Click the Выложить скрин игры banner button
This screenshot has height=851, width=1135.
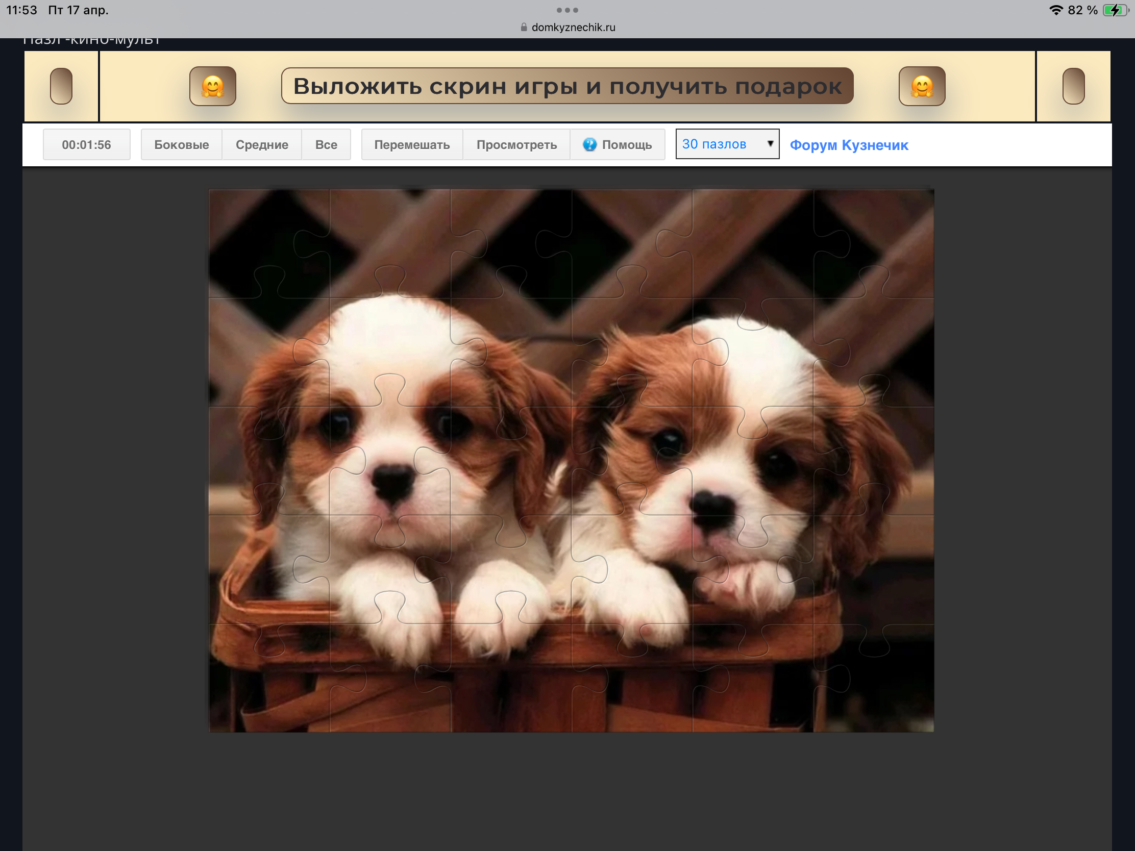pos(567,86)
